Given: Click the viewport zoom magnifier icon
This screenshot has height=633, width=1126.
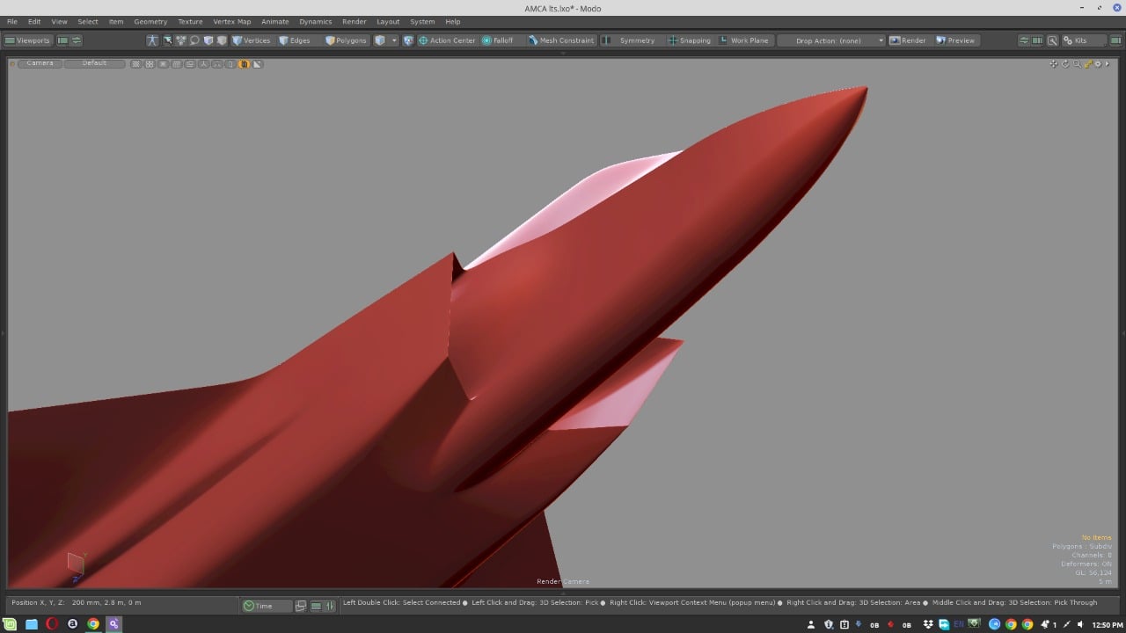Looking at the screenshot, I should tap(1077, 64).
